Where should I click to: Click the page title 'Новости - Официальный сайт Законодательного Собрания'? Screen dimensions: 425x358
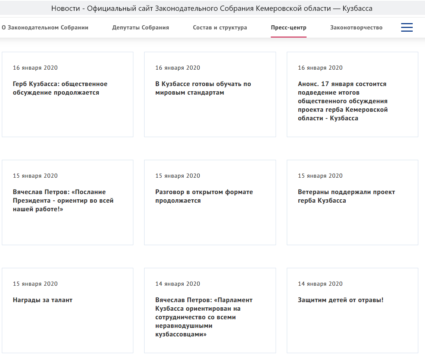[x=212, y=9]
